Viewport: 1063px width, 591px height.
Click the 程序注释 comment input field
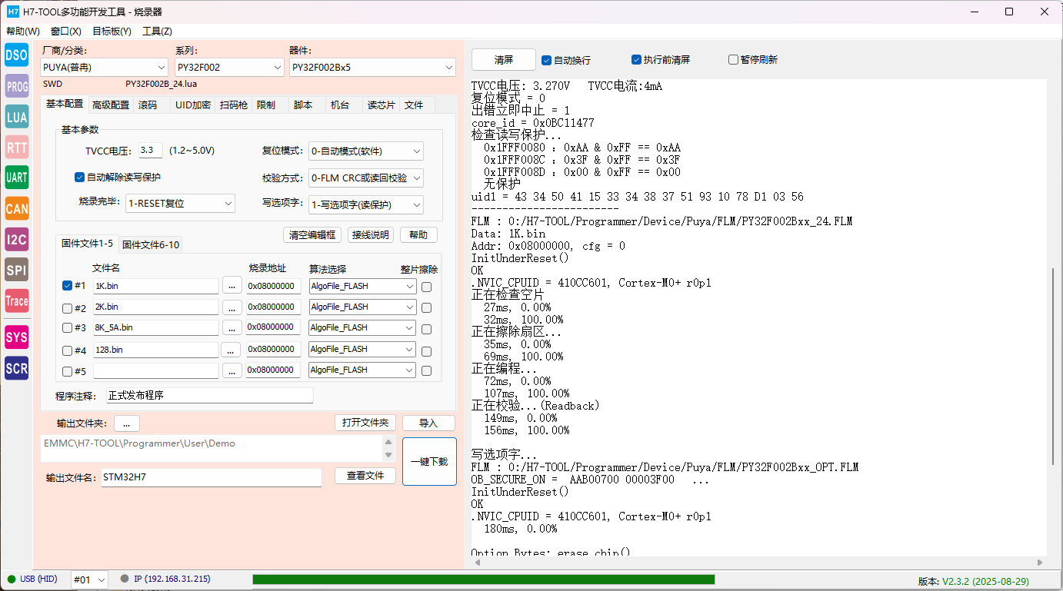click(209, 396)
